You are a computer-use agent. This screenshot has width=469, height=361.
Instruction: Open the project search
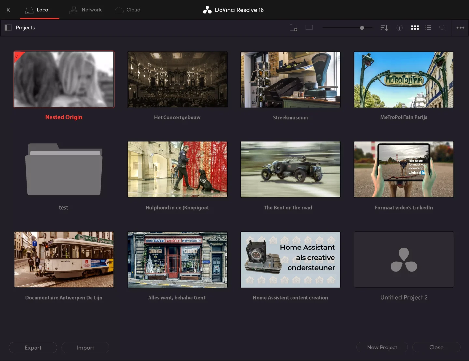(x=443, y=28)
